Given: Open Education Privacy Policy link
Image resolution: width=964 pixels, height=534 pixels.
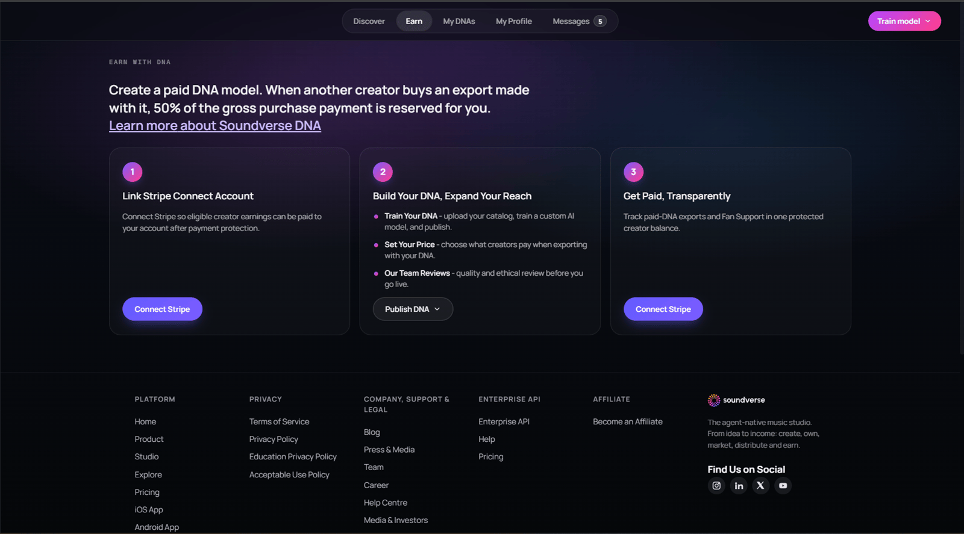Looking at the screenshot, I should 293,456.
